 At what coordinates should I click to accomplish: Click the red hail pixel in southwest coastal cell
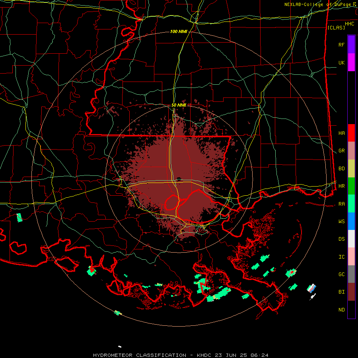(92, 270)
